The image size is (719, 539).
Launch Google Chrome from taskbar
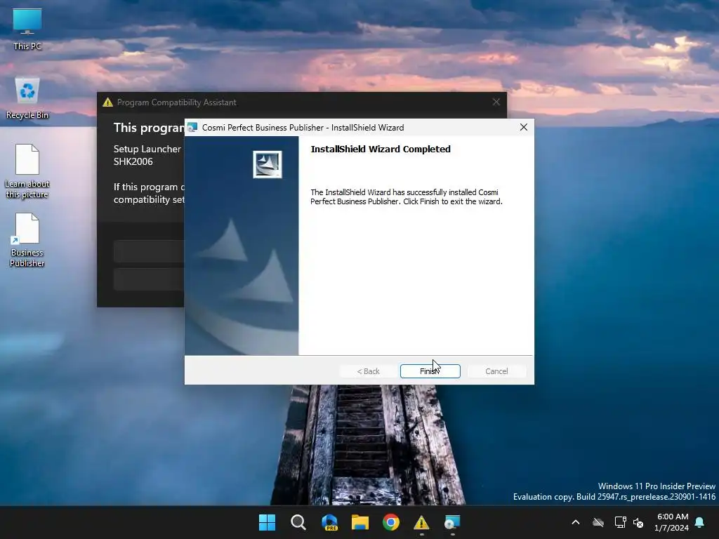click(390, 522)
